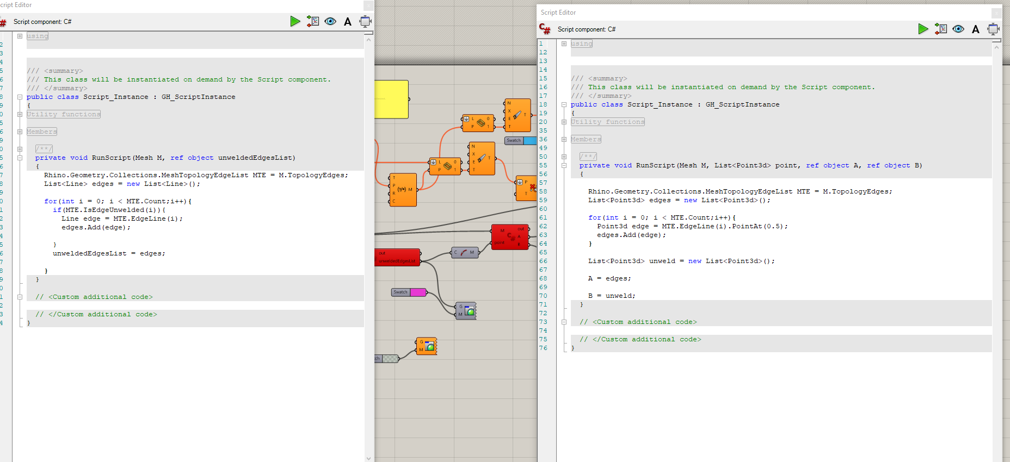
Task: Click the magenta colour Swatch on canvas
Action: pos(418,292)
